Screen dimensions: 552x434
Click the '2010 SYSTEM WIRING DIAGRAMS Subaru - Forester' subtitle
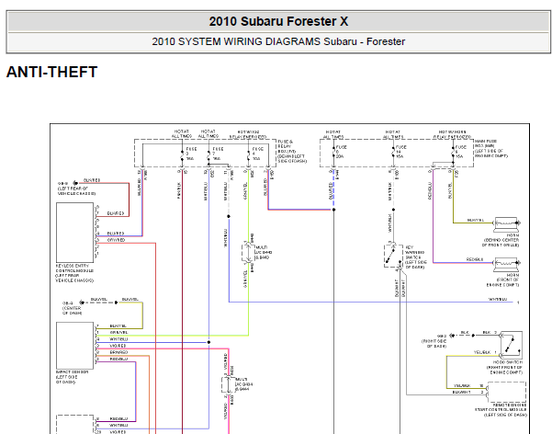click(x=278, y=41)
